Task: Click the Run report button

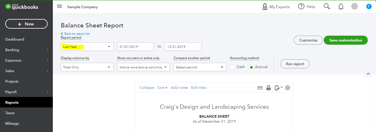Action: coord(295,64)
